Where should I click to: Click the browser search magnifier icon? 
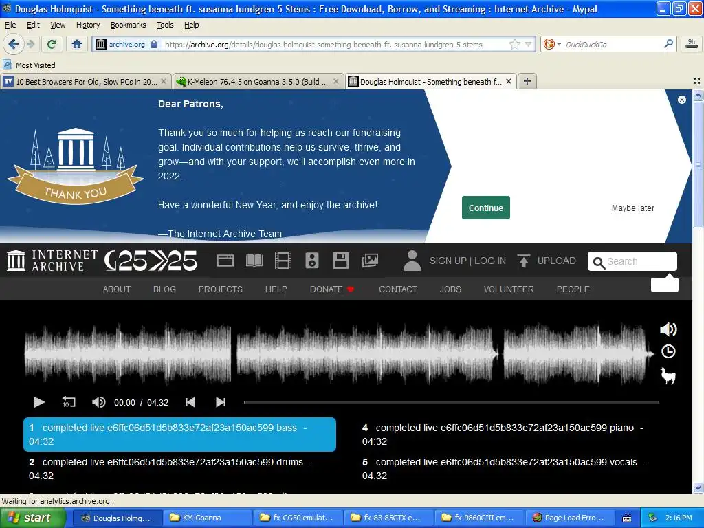[668, 43]
